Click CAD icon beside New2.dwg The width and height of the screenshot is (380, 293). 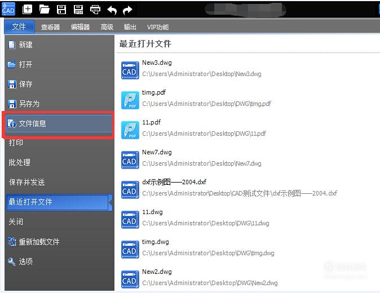130,279
